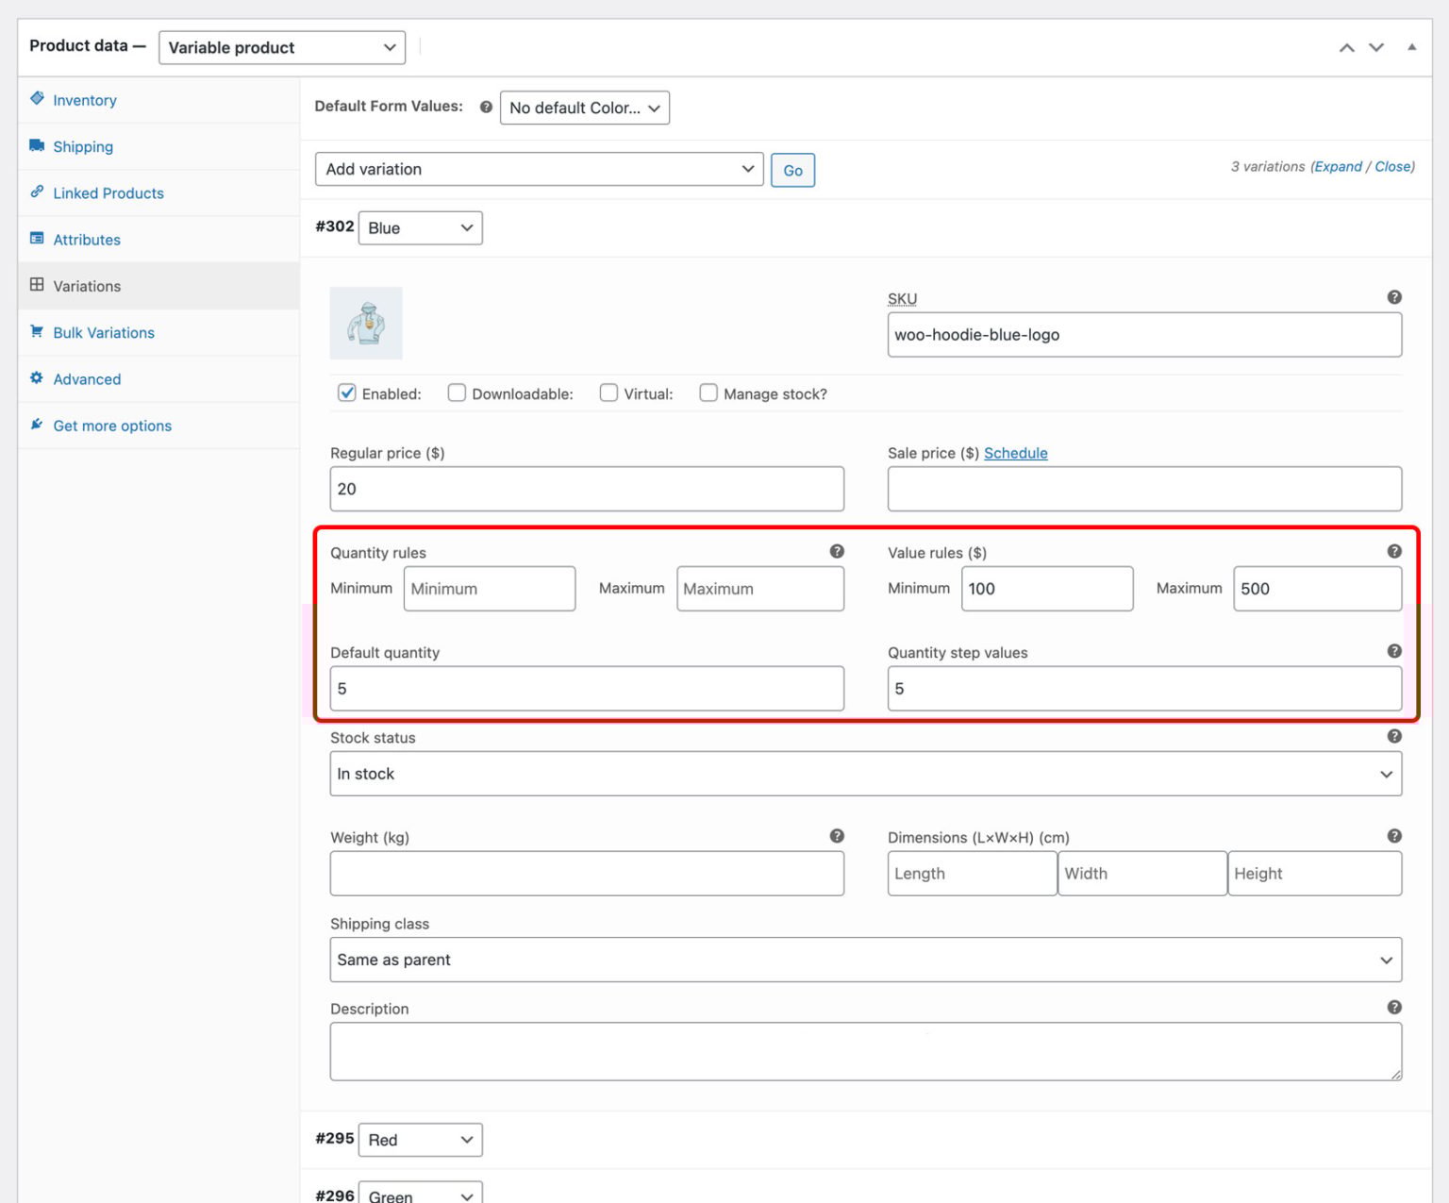Change variation #302 color from Blue
The width and height of the screenshot is (1449, 1203).
click(420, 227)
